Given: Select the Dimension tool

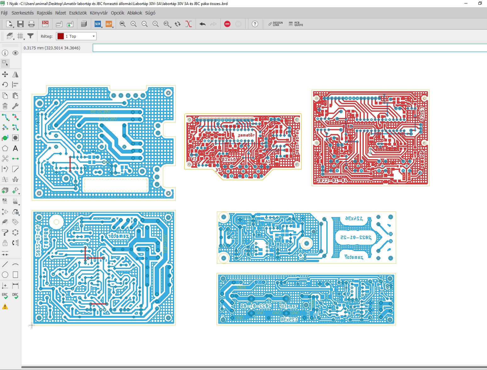Looking at the screenshot, I should (x=15, y=285).
